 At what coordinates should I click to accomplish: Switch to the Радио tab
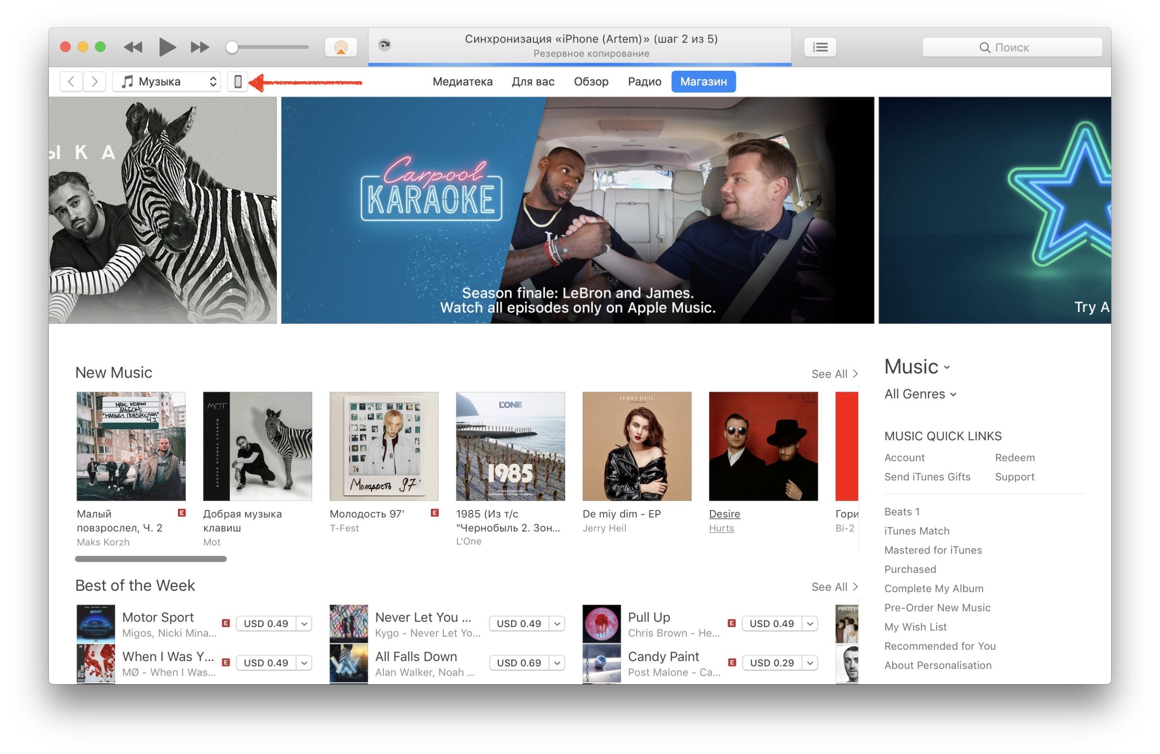(644, 82)
